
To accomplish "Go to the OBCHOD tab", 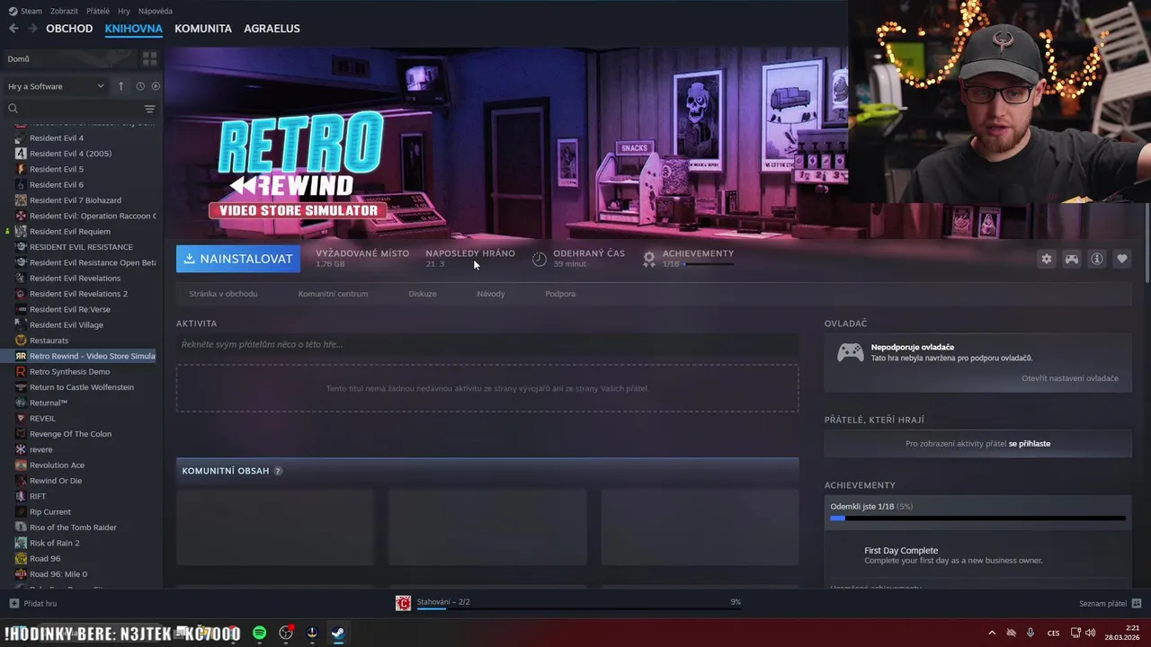I will pyautogui.click(x=69, y=29).
